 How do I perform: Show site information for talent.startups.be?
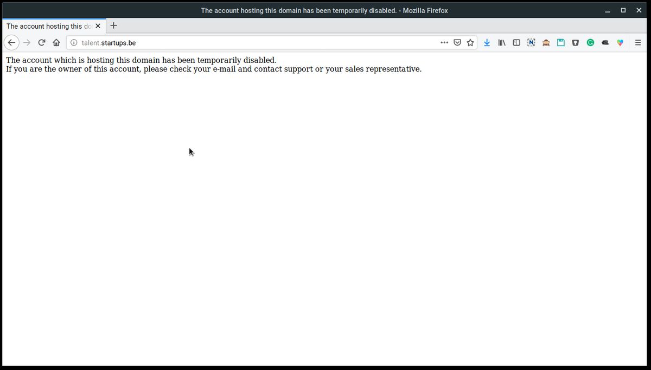74,42
